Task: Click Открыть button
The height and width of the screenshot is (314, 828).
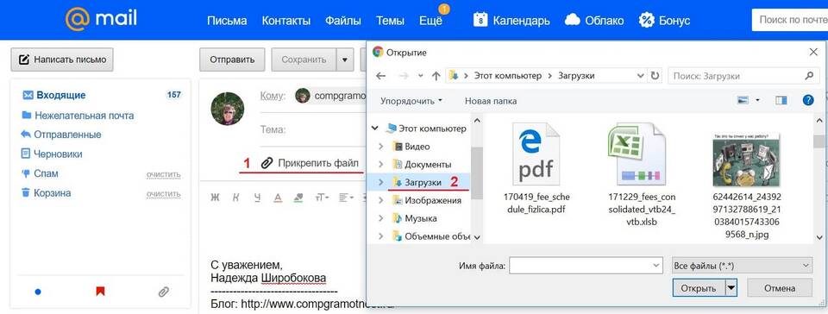Action: (699, 288)
